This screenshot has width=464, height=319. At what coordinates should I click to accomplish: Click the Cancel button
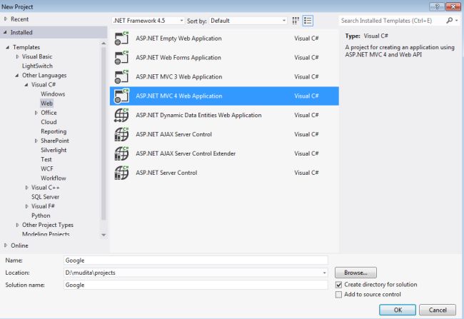[438, 310]
